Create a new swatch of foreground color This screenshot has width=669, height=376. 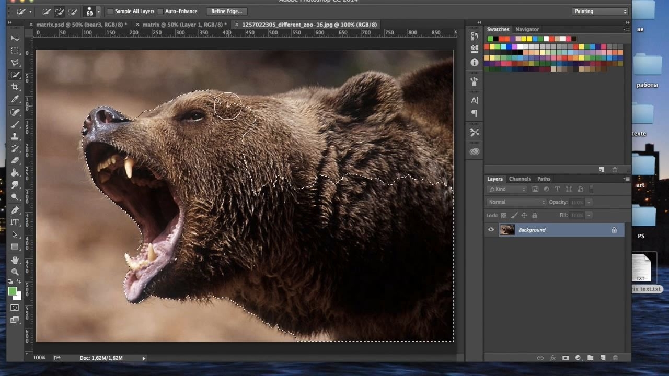602,170
